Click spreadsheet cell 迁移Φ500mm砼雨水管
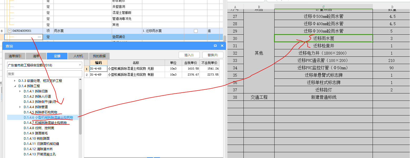The width and height of the screenshot is (410, 158). [324, 16]
